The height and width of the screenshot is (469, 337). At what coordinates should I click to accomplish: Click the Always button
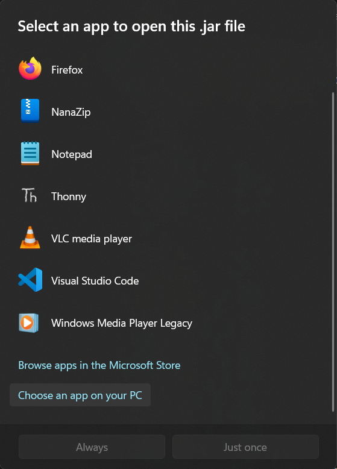tap(92, 447)
